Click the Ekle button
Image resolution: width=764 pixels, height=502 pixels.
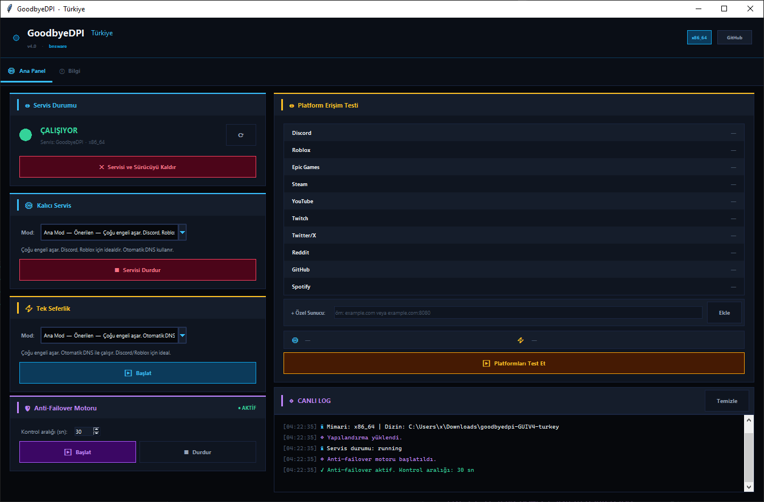[x=724, y=312]
